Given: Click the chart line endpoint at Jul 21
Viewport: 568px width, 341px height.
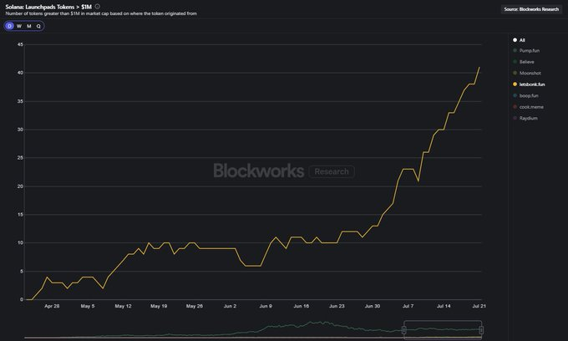Looking at the screenshot, I should [x=479, y=68].
